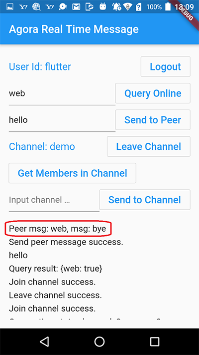Tap the globe search icon in status bar
The image size is (199, 355).
[x=36, y=7]
